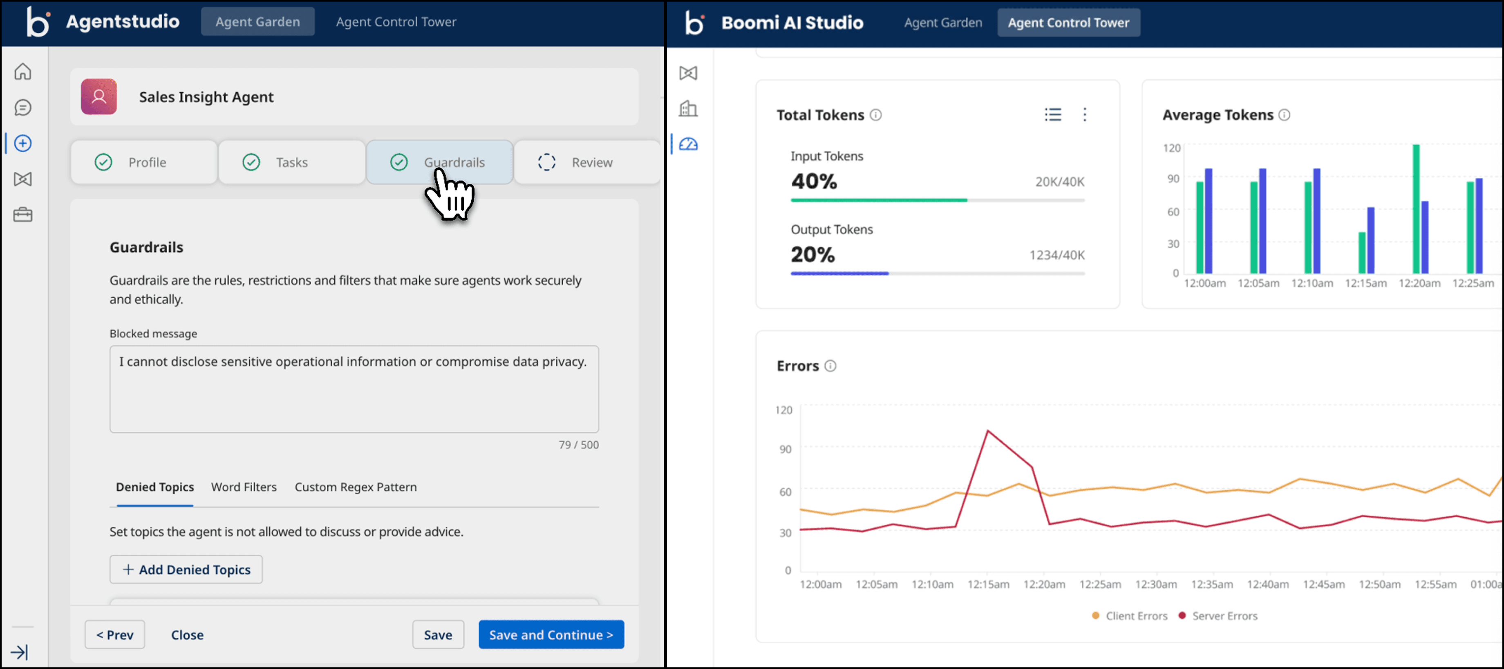This screenshot has height=669, width=1504.
Task: Click the Add Denied Topics button
Action: tap(186, 569)
